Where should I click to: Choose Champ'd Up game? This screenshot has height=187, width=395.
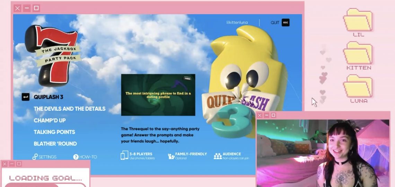(50, 121)
